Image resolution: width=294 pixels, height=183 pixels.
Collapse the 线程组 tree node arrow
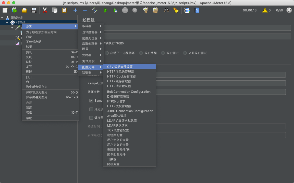click(7, 23)
